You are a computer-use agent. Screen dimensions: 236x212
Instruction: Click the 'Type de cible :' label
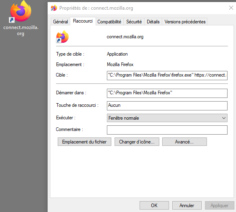point(70,54)
